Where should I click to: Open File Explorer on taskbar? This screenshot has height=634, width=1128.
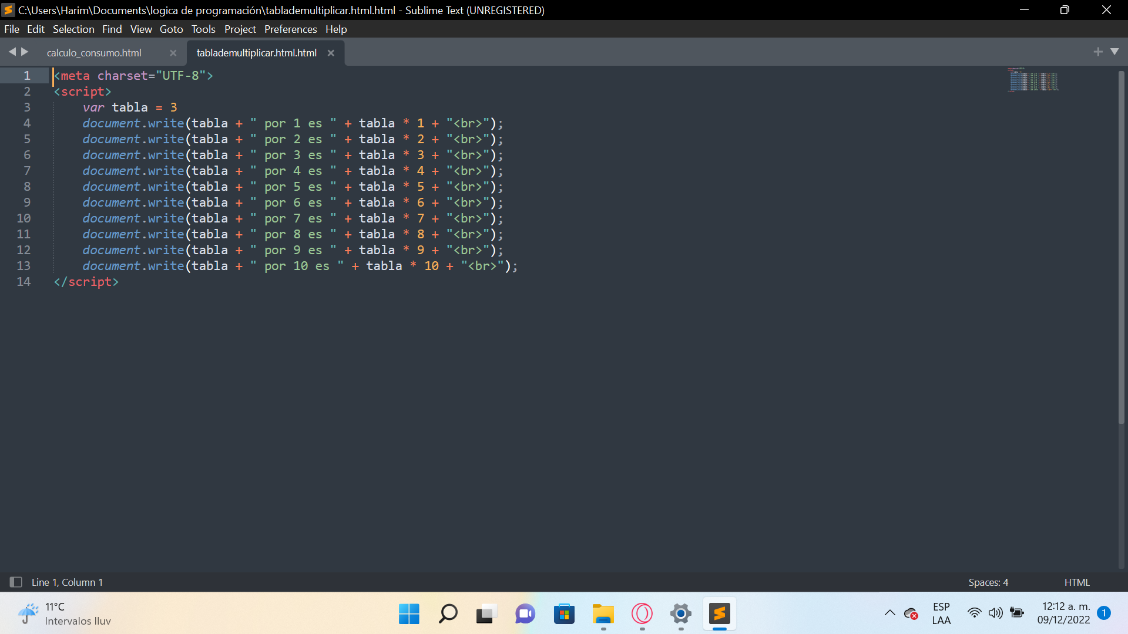[x=603, y=614]
